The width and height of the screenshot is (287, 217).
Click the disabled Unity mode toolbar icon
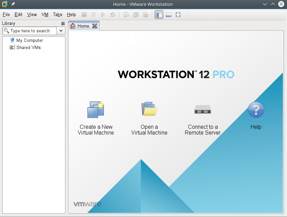[x=188, y=15]
